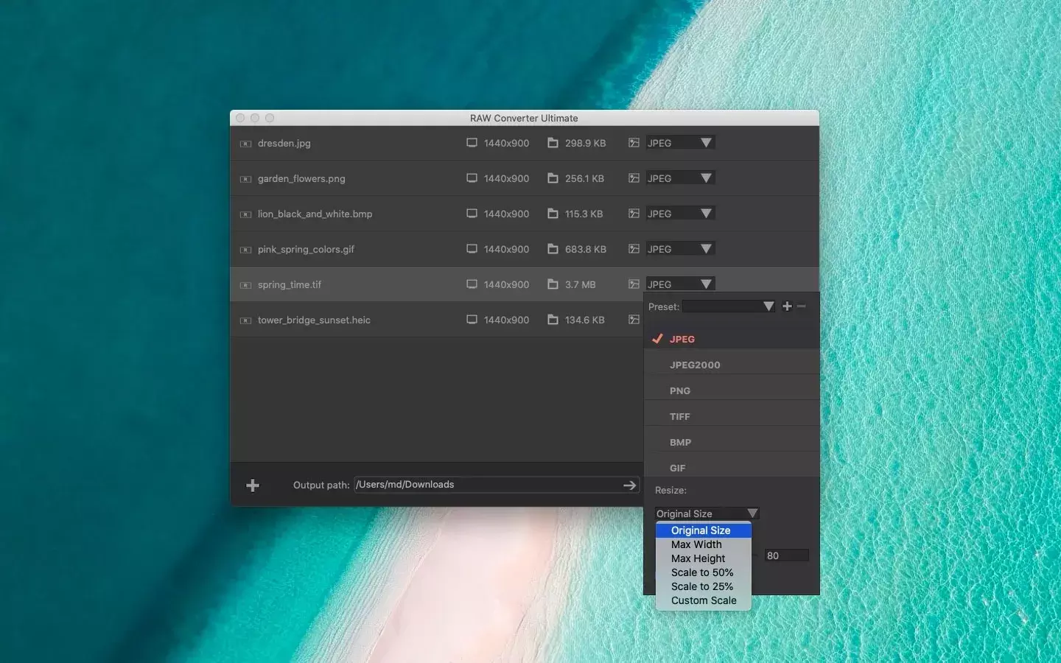The height and width of the screenshot is (663, 1061).
Task: Choose TIFF from the format list
Action: point(680,416)
